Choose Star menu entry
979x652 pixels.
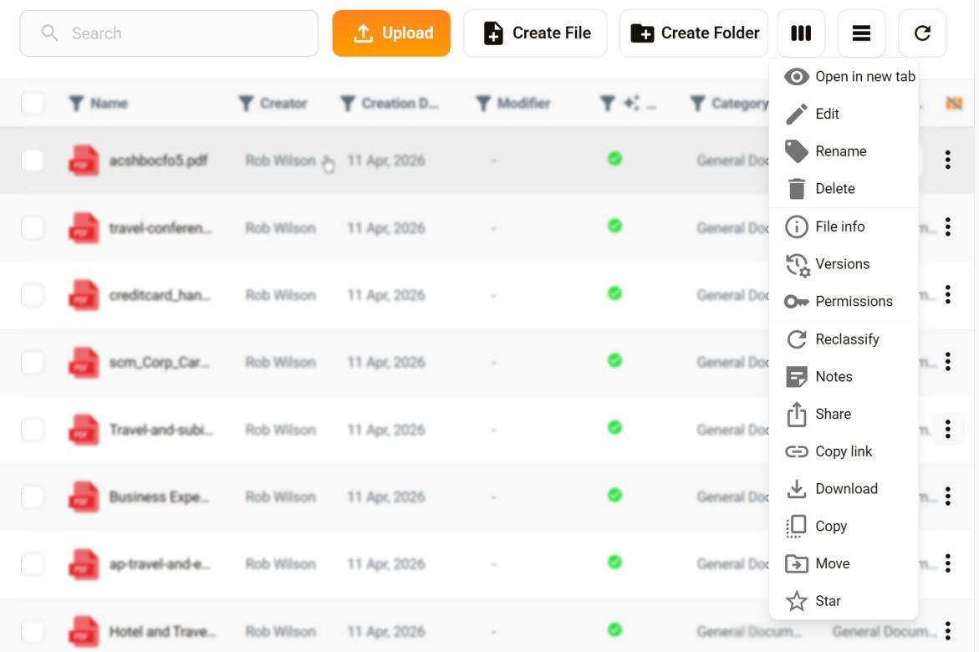pyautogui.click(x=844, y=601)
